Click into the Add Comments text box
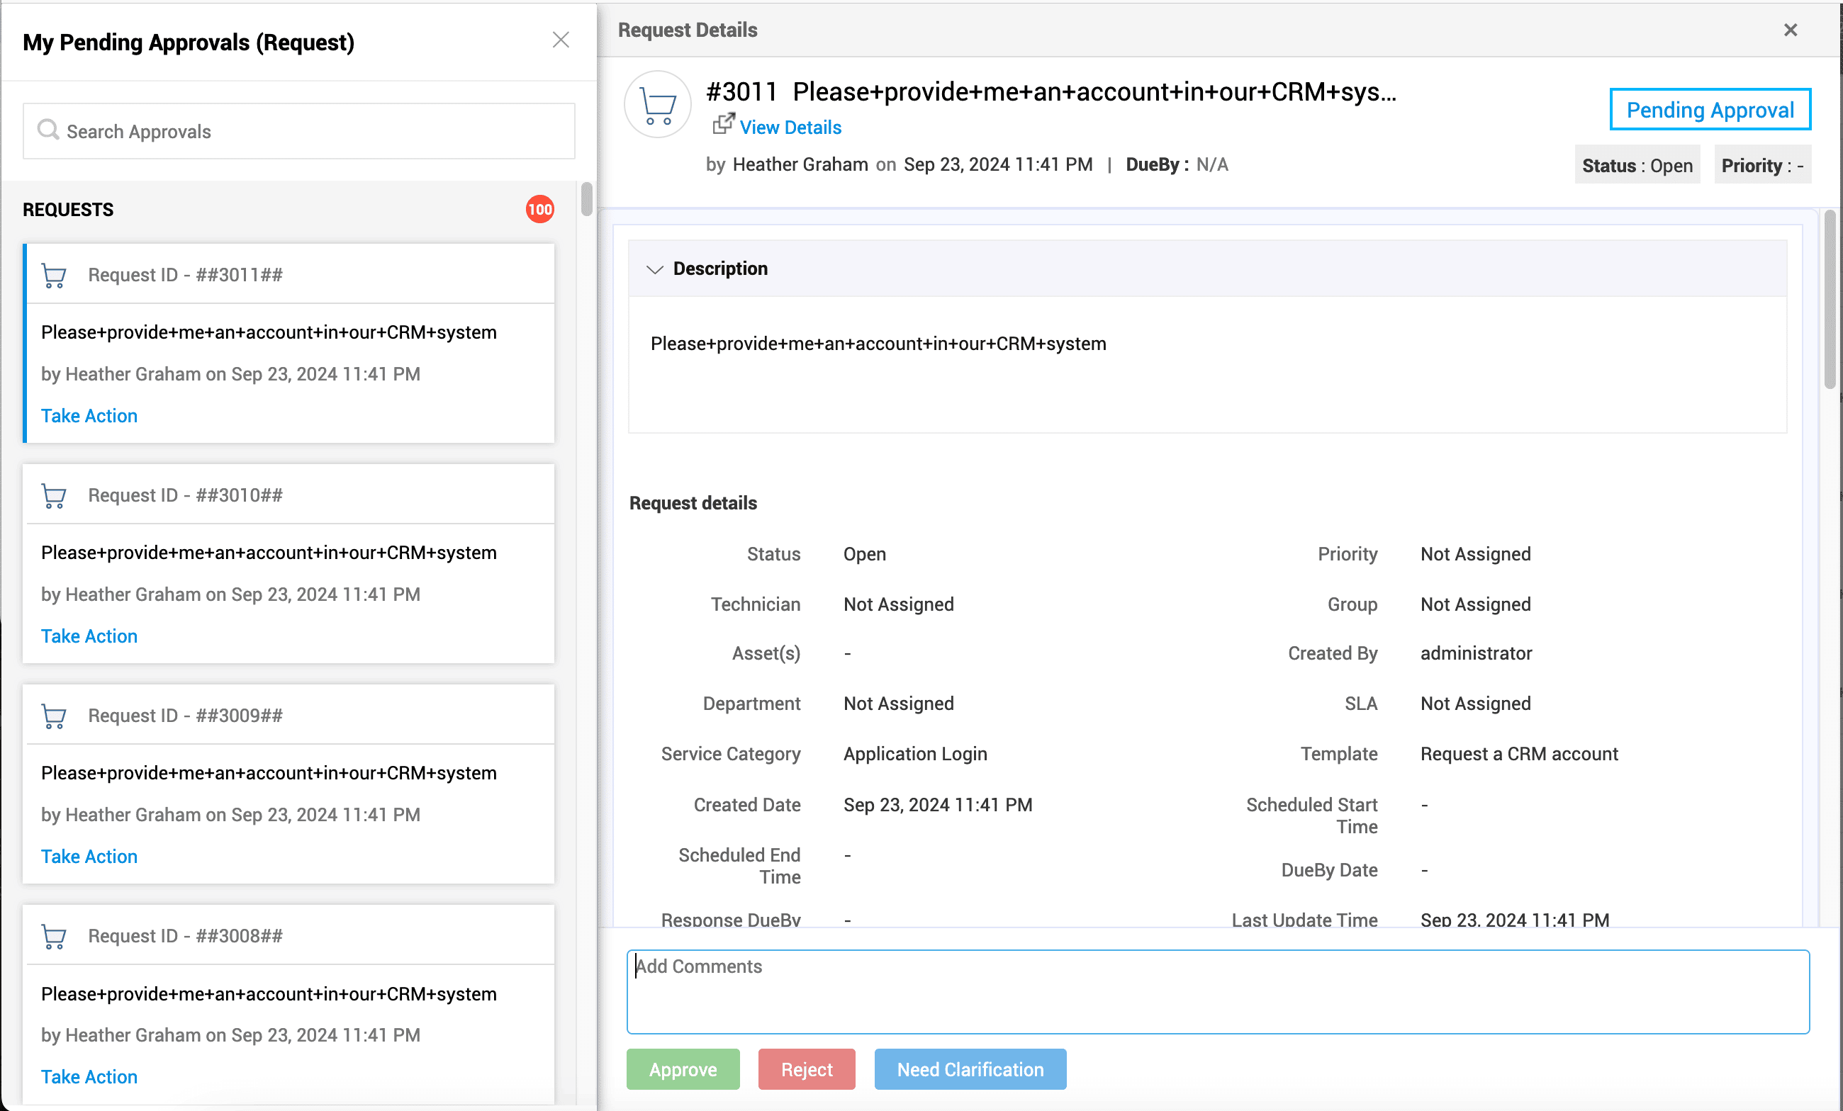Screen dimensions: 1843x1111 click(x=1217, y=992)
